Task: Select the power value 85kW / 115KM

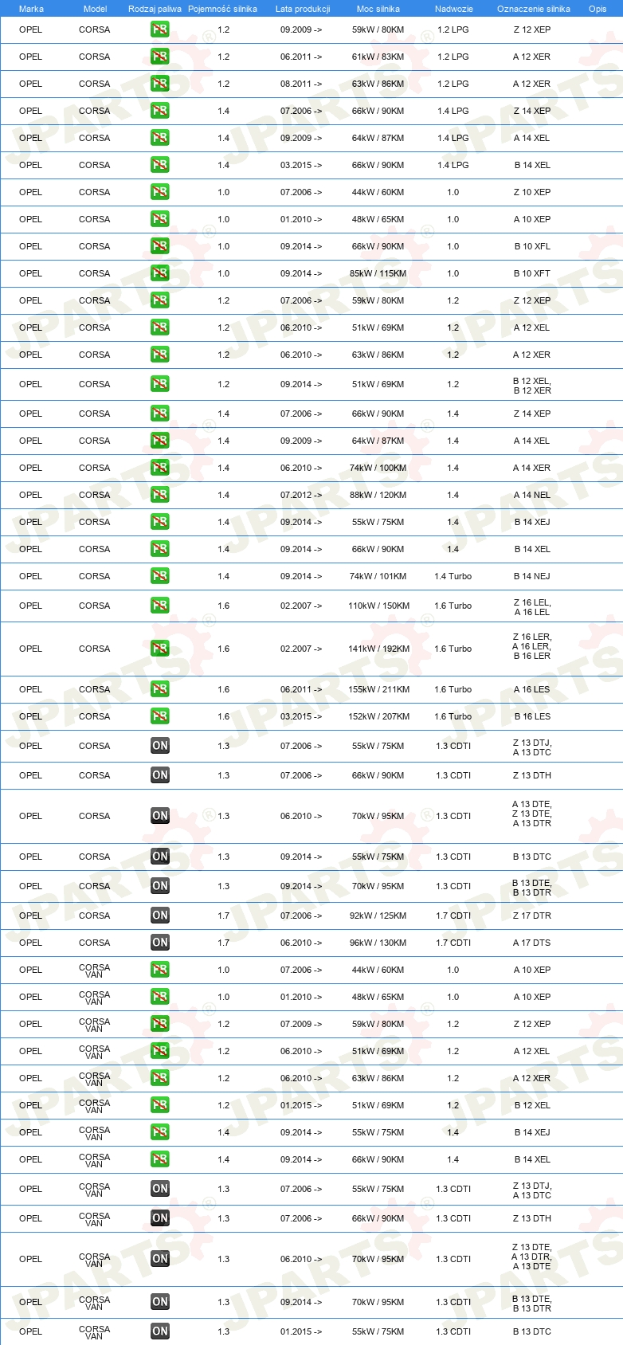Action: click(378, 273)
